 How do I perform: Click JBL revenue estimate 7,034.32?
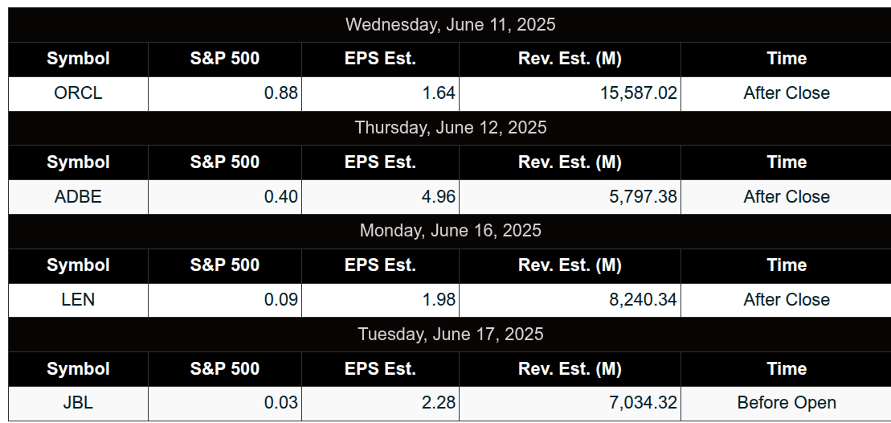pyautogui.click(x=644, y=403)
